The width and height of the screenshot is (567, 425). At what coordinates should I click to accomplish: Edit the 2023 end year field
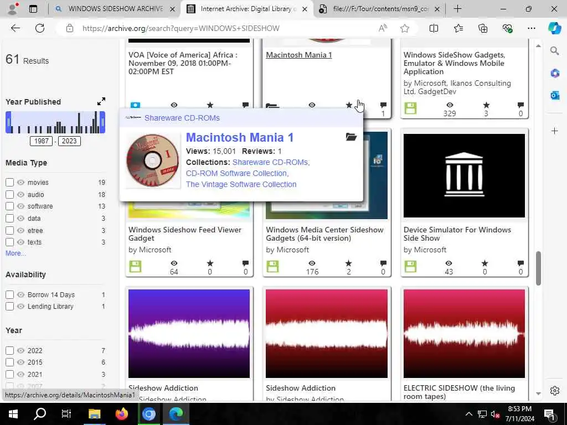click(x=69, y=141)
